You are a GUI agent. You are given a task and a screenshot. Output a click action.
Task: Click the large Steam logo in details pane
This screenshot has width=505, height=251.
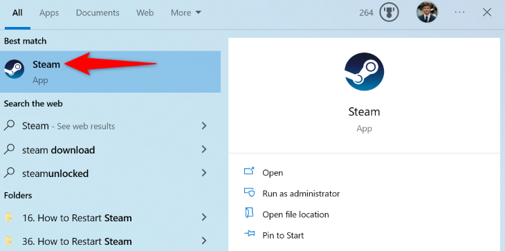coord(365,72)
